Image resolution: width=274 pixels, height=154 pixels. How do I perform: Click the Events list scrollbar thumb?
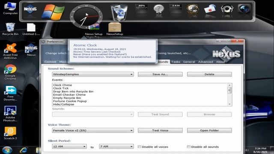[229, 90]
